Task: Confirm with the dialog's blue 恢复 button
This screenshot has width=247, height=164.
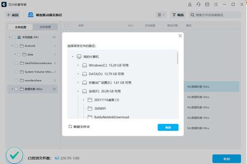Action: tap(168, 127)
